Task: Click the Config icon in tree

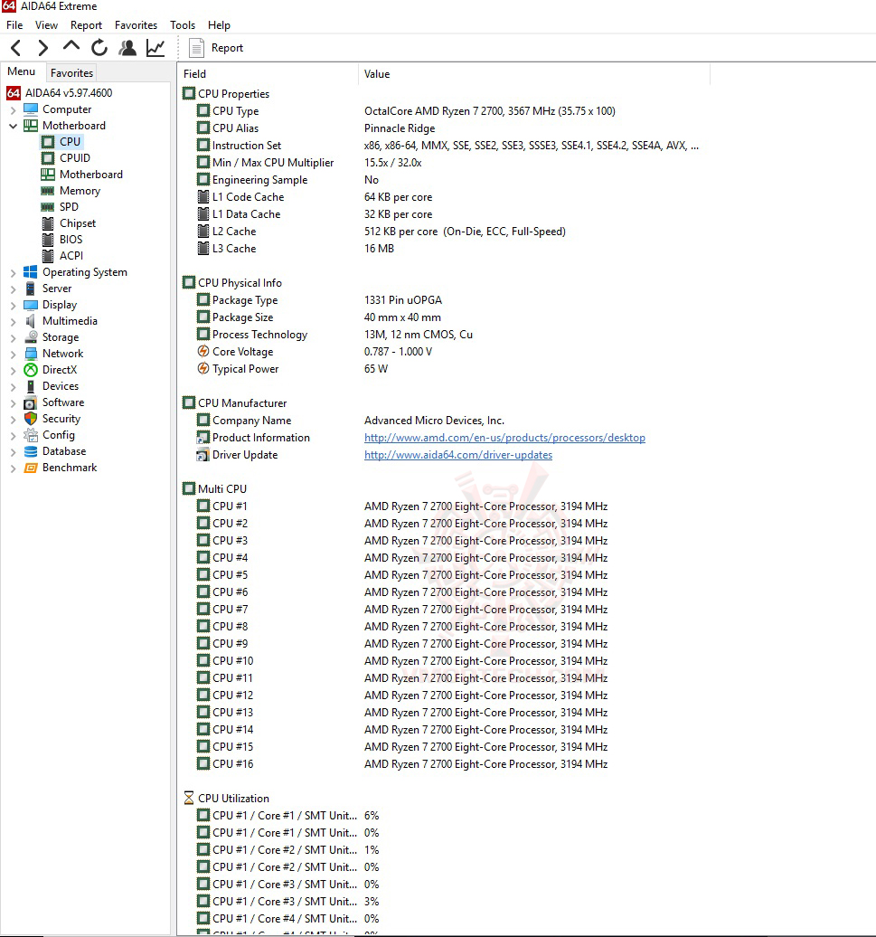Action: pyautogui.click(x=31, y=435)
